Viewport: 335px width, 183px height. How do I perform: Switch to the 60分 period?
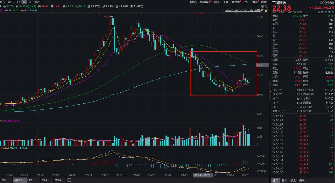point(11,2)
